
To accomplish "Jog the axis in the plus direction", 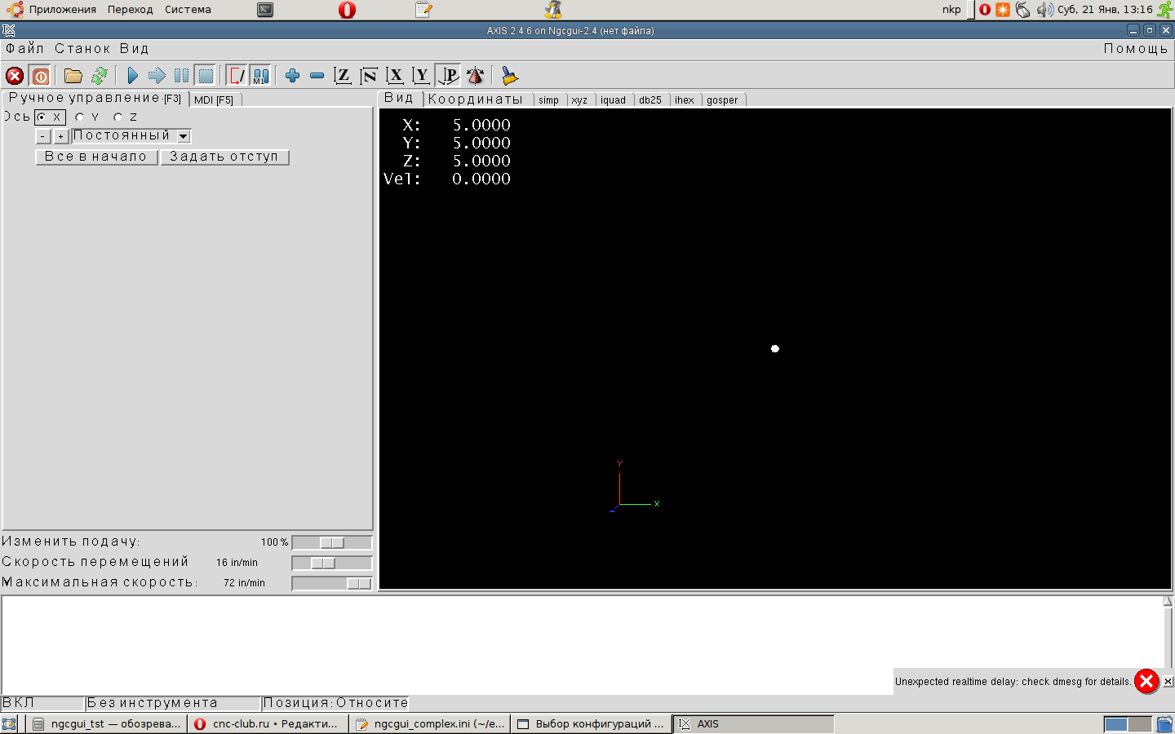I will 60,136.
